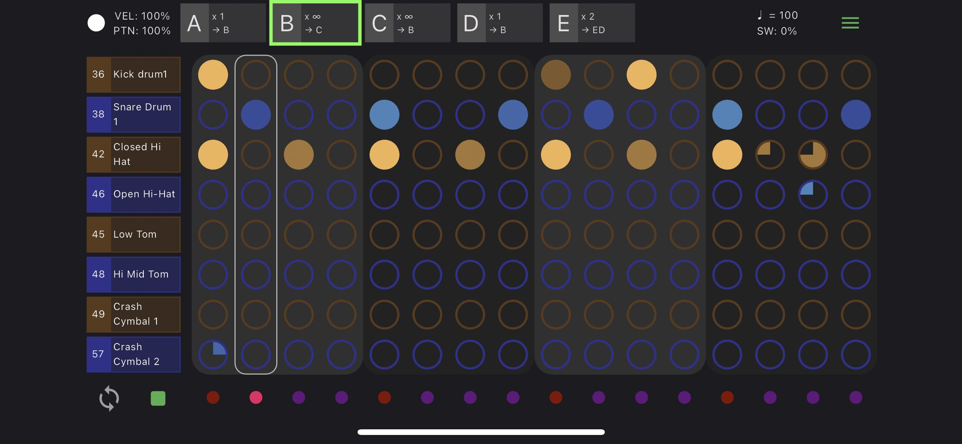962x444 pixels.
Task: Select the Snare Drum 1 instrument
Action: [x=134, y=114]
